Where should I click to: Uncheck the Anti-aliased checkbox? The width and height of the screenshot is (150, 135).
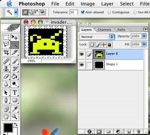pyautogui.click(x=83, y=12)
